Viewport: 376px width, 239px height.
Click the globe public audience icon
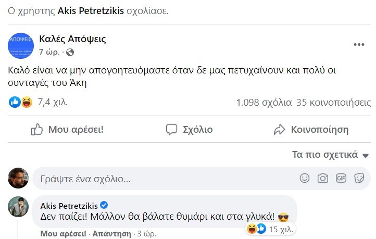(x=70, y=52)
